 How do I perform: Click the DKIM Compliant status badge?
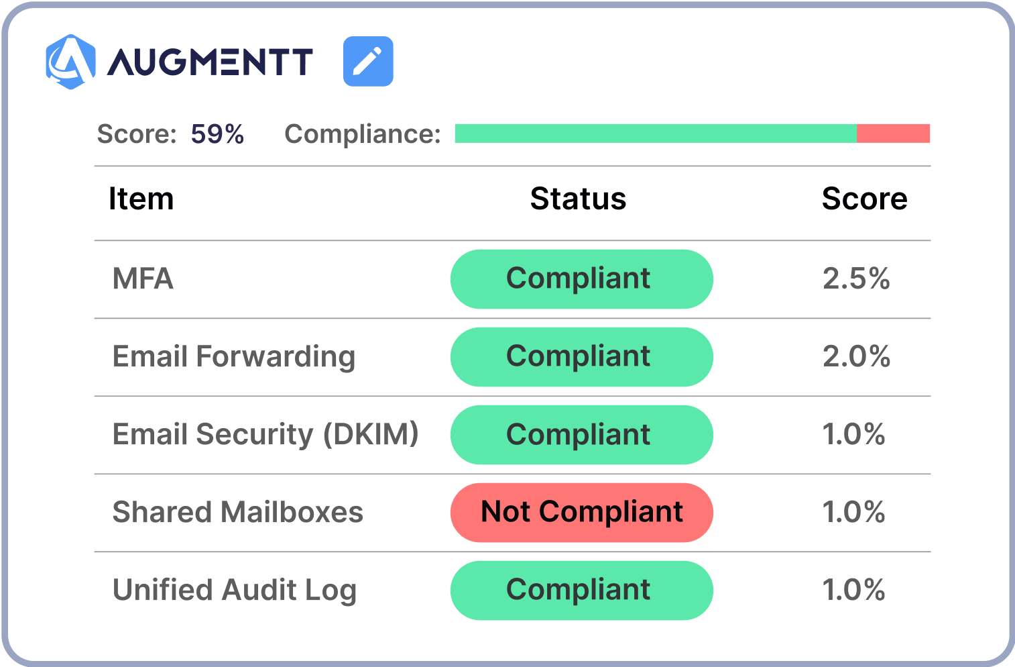tap(581, 435)
